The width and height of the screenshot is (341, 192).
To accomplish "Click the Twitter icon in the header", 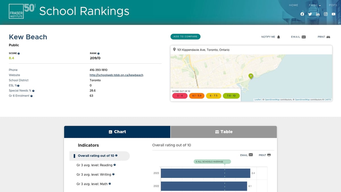I will pyautogui.click(x=310, y=14).
